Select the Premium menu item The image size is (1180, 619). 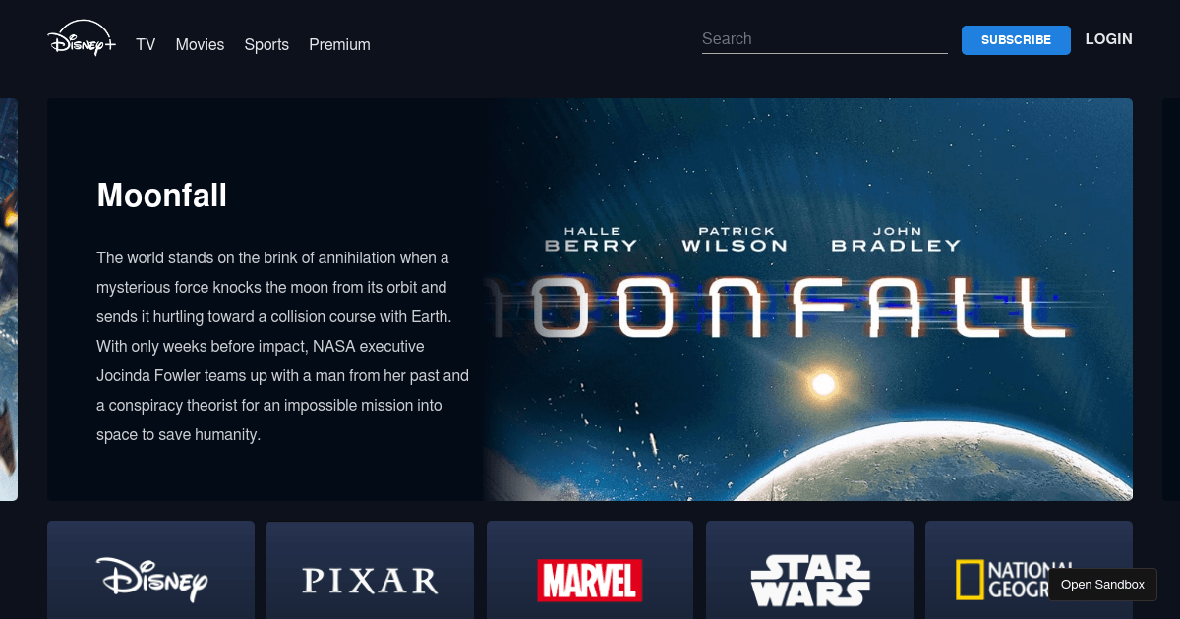[x=339, y=44]
